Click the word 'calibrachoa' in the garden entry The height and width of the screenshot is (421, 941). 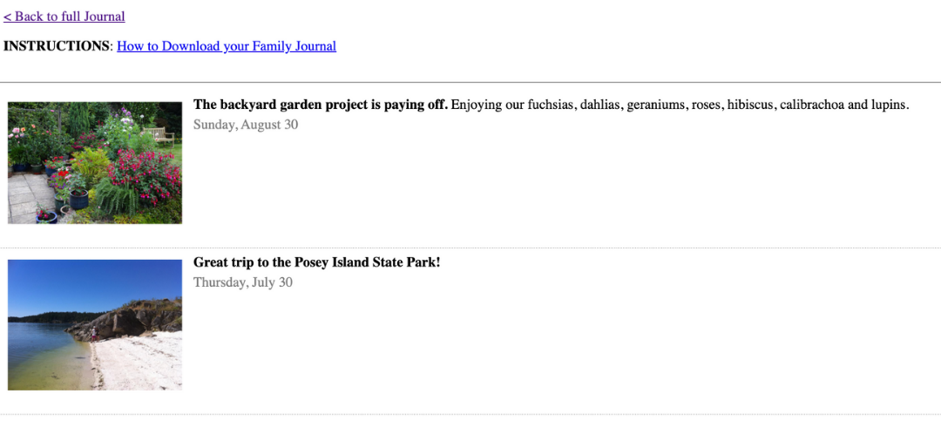(x=812, y=105)
